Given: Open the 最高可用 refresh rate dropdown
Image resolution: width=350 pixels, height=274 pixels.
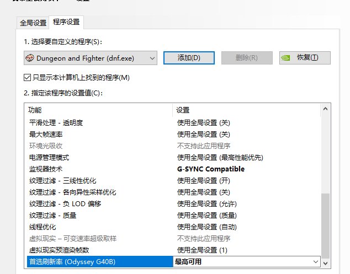Looking at the screenshot, I should (x=247, y=262).
